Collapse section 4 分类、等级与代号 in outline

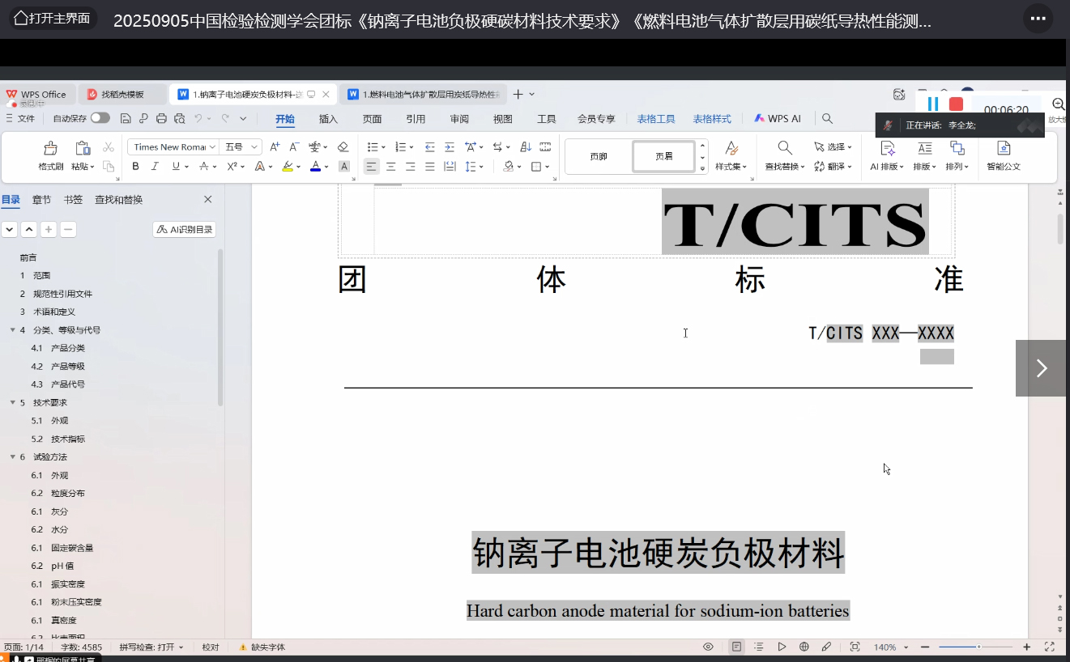pos(12,330)
